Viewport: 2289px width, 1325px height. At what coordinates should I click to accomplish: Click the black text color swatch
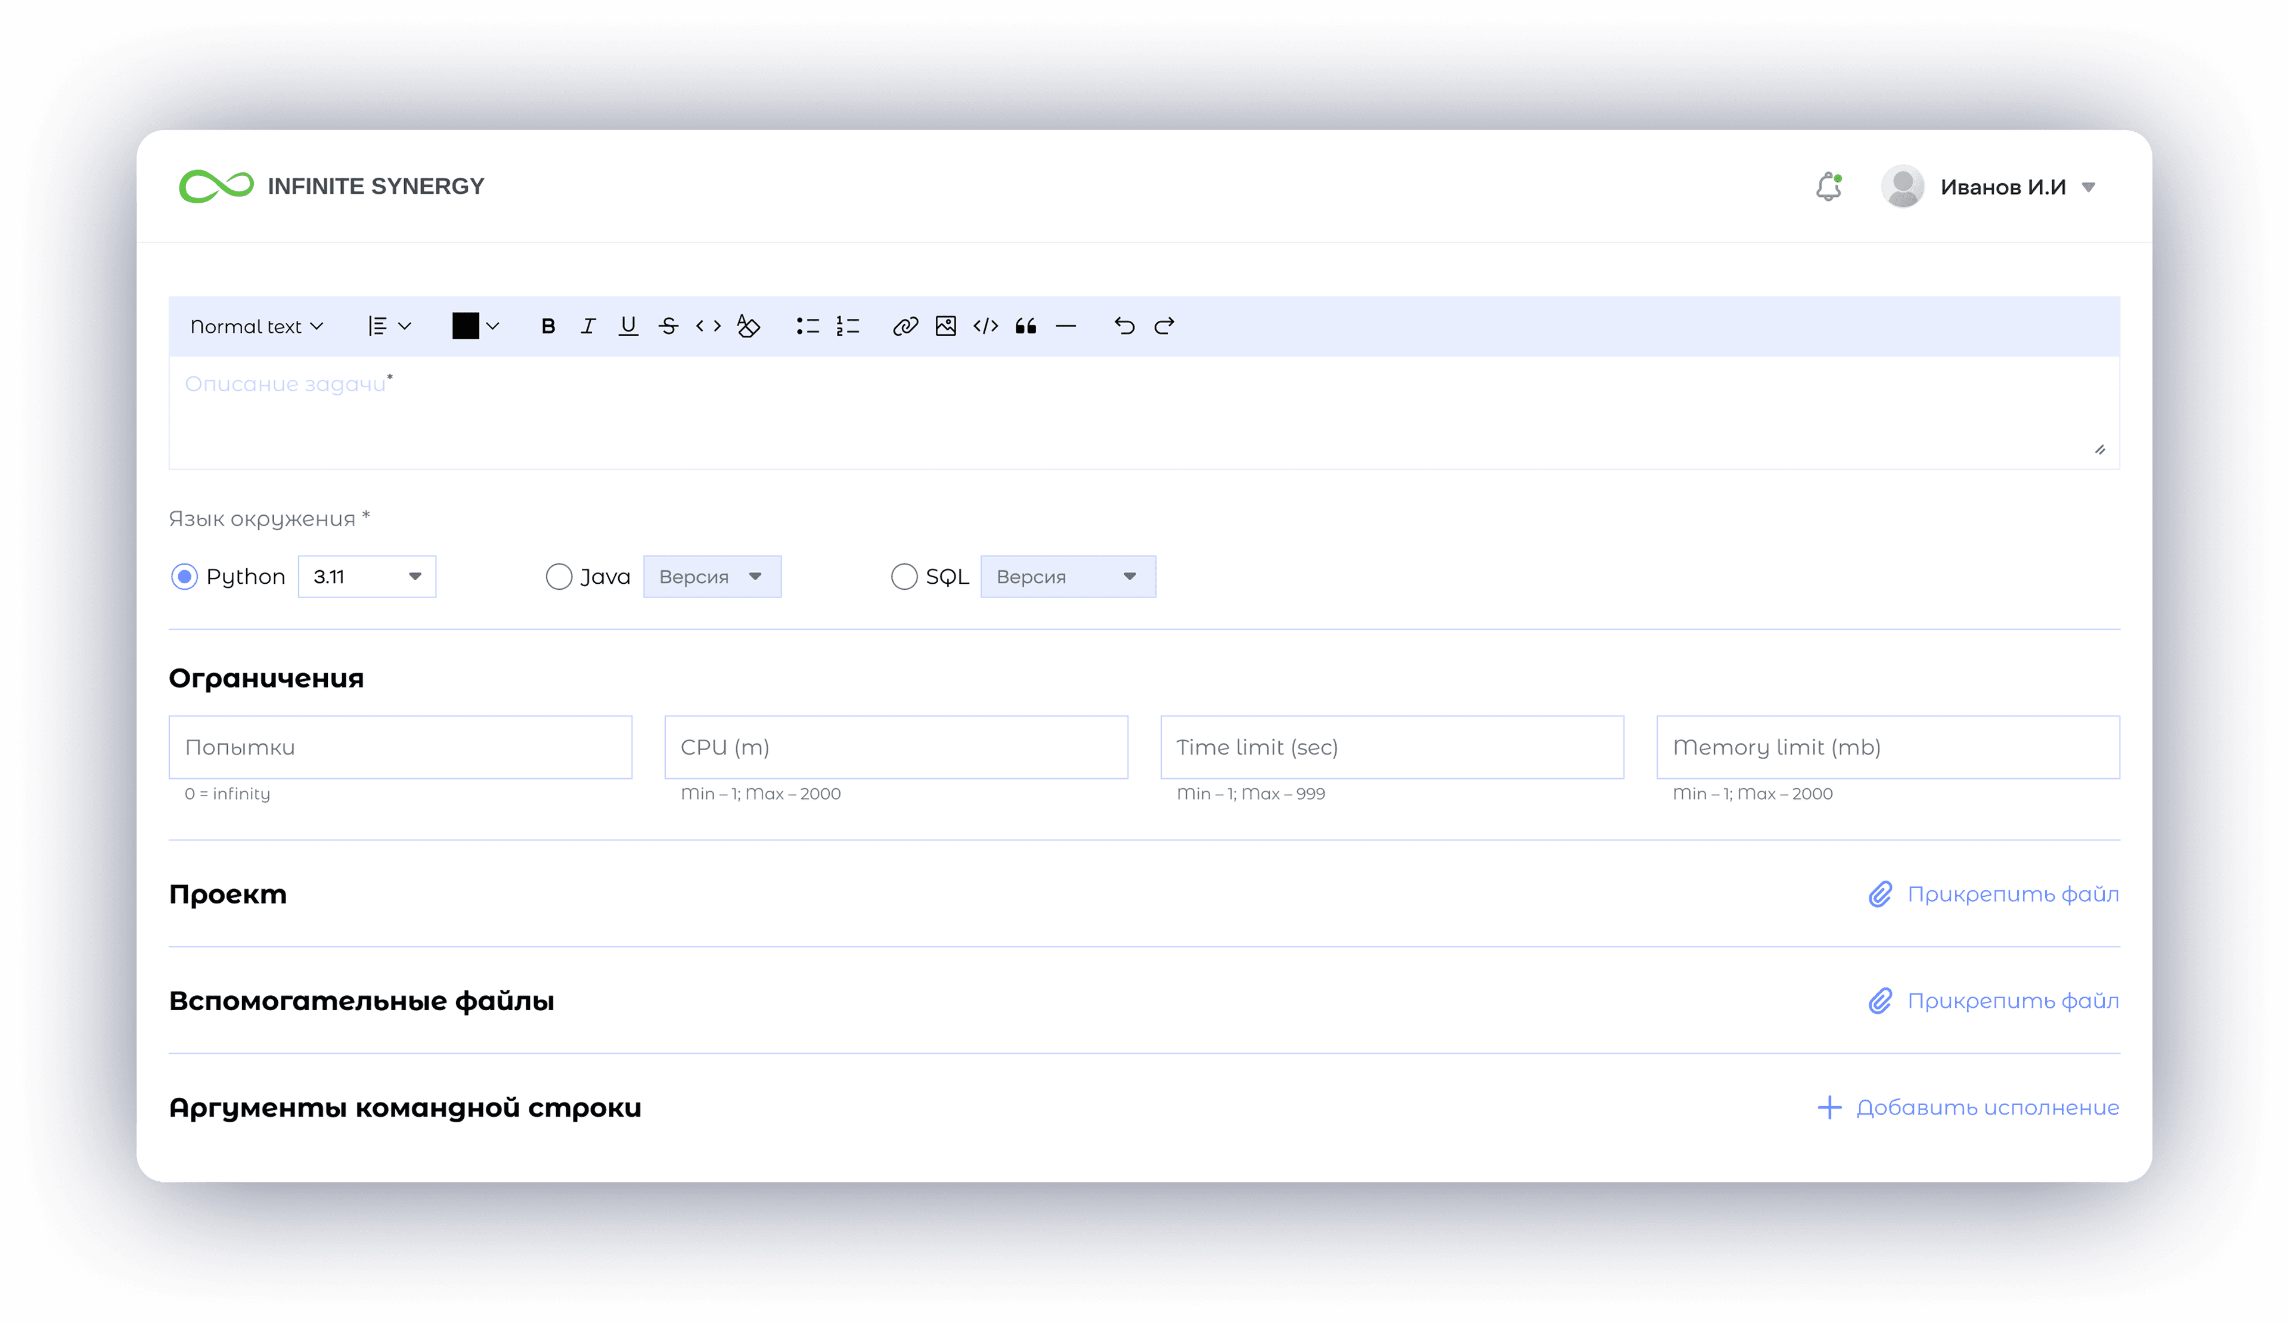[x=466, y=326]
